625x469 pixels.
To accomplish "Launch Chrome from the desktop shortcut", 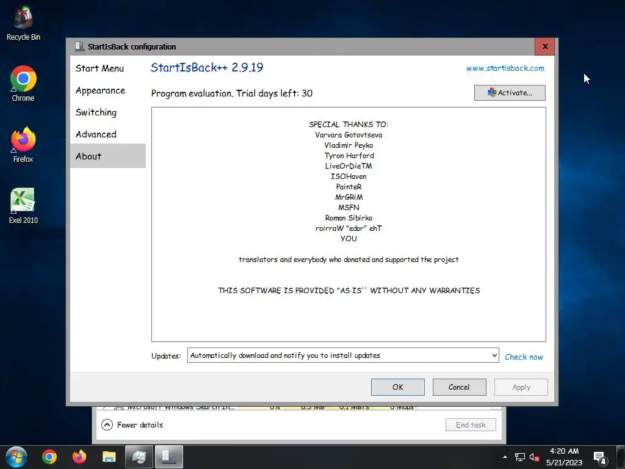I will pyautogui.click(x=23, y=83).
